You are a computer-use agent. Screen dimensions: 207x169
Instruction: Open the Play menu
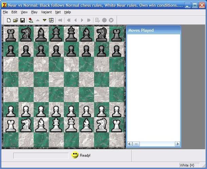click(34, 12)
